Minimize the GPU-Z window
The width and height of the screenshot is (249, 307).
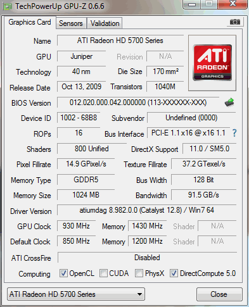tap(192, 4)
